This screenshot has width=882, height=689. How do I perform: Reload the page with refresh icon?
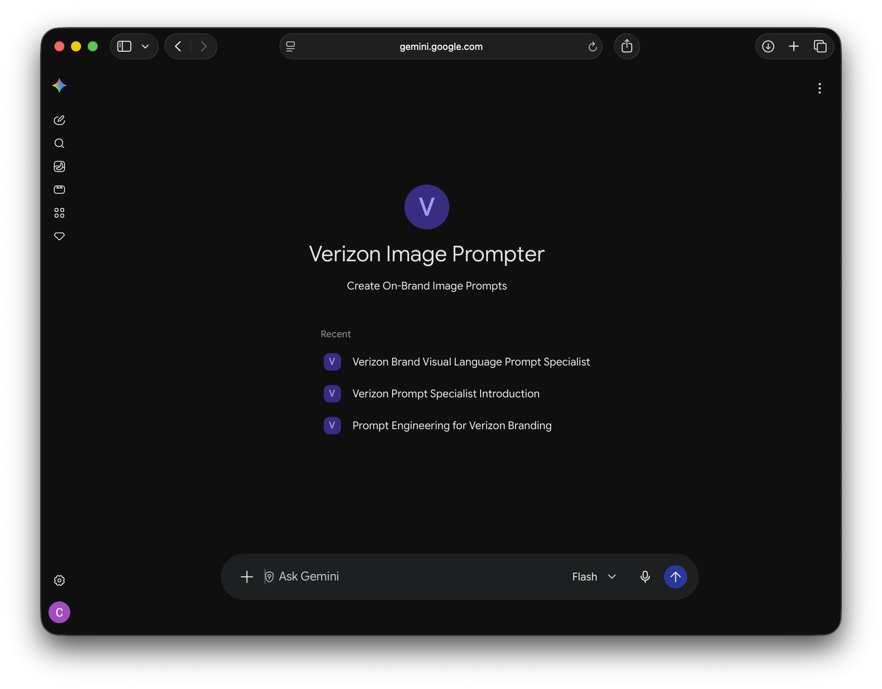pos(592,47)
